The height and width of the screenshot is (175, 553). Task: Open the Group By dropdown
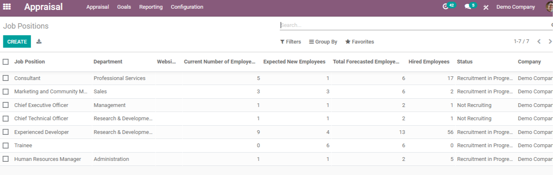click(x=323, y=42)
